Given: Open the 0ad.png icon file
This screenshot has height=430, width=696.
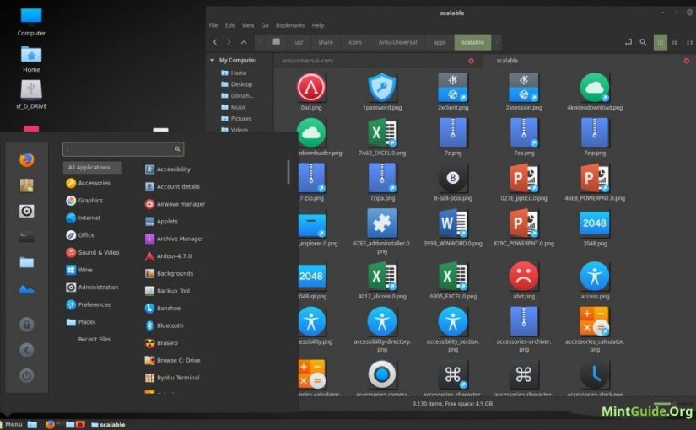Looking at the screenshot, I should pos(311,88).
